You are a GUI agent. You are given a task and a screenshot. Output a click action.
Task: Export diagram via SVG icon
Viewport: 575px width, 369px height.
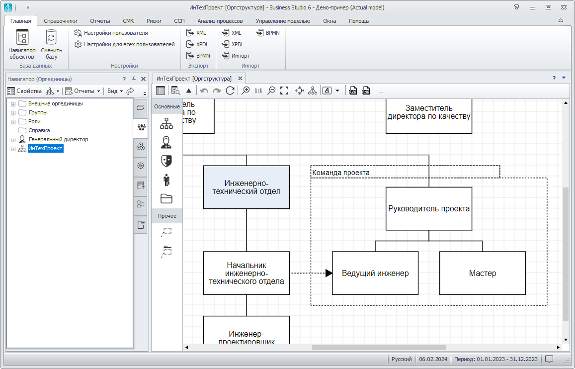(353, 91)
